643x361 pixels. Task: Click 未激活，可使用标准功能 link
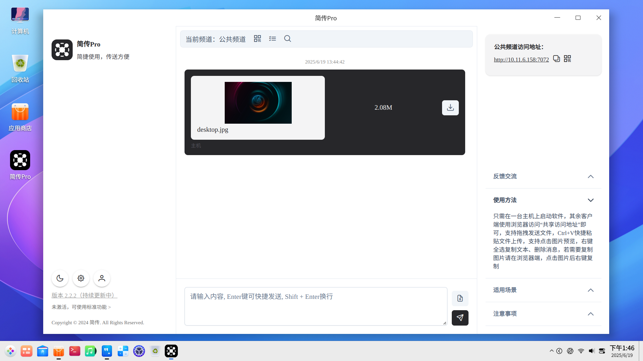point(81,307)
